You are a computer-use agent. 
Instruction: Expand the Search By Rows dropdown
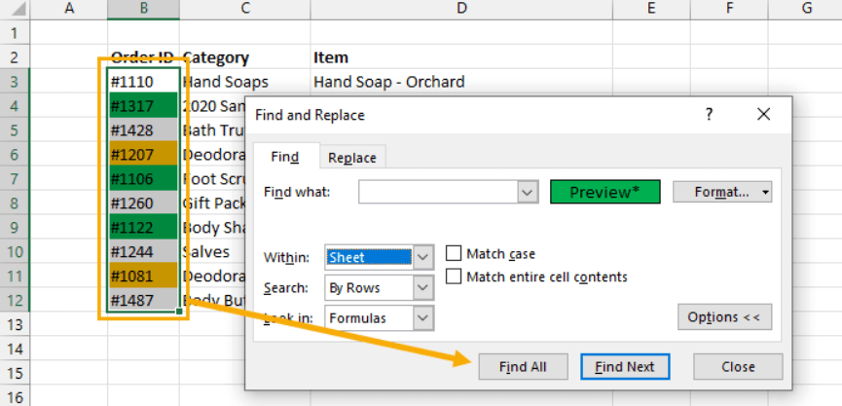pyautogui.click(x=423, y=288)
